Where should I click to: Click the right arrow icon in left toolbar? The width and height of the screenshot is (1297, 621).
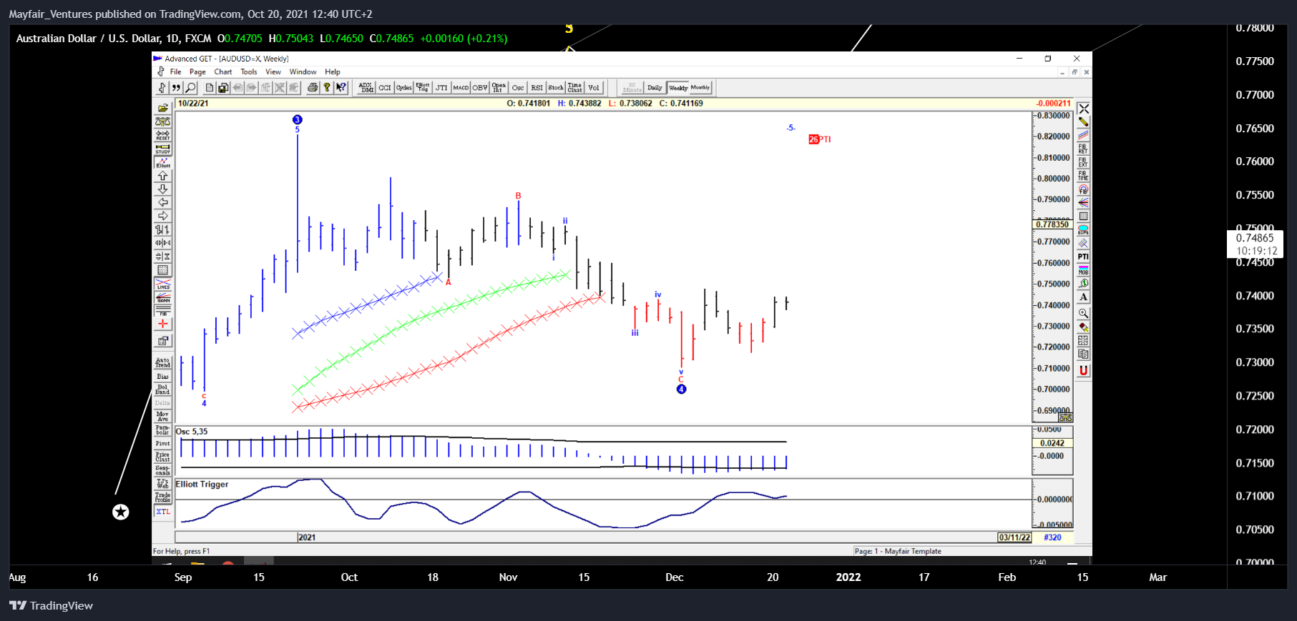pyautogui.click(x=163, y=217)
